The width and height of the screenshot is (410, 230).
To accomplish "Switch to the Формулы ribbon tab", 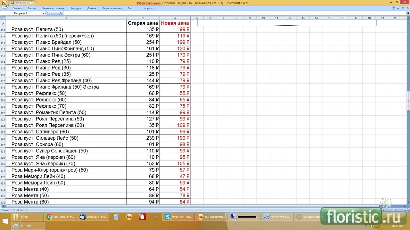I will tap(76, 8).
